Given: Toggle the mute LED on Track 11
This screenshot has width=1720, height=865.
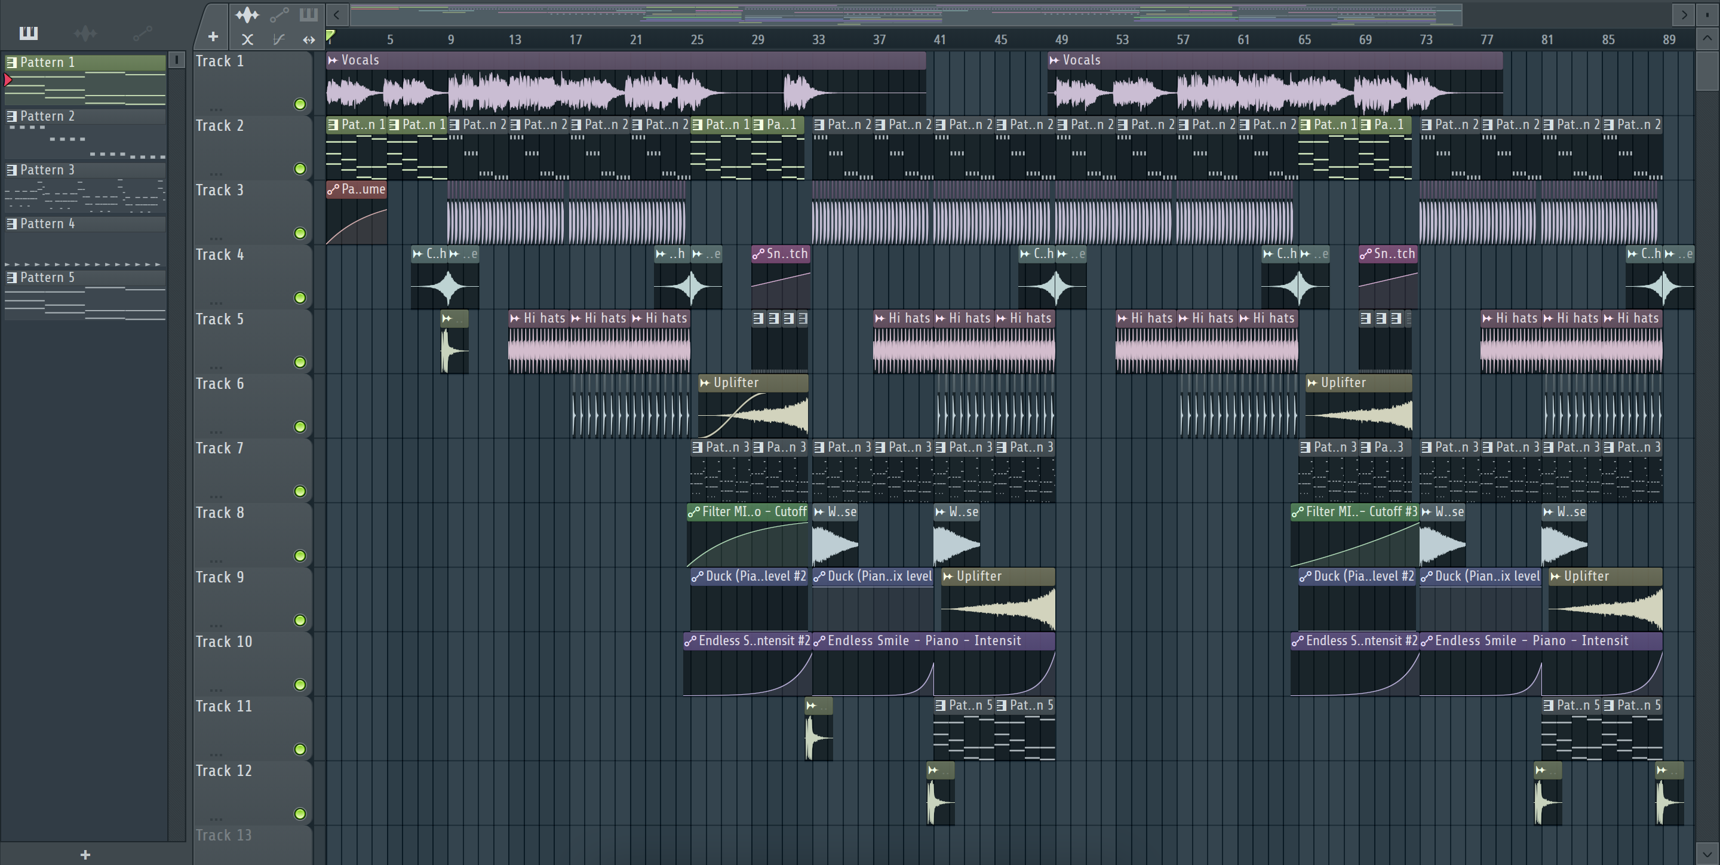Looking at the screenshot, I should (300, 750).
